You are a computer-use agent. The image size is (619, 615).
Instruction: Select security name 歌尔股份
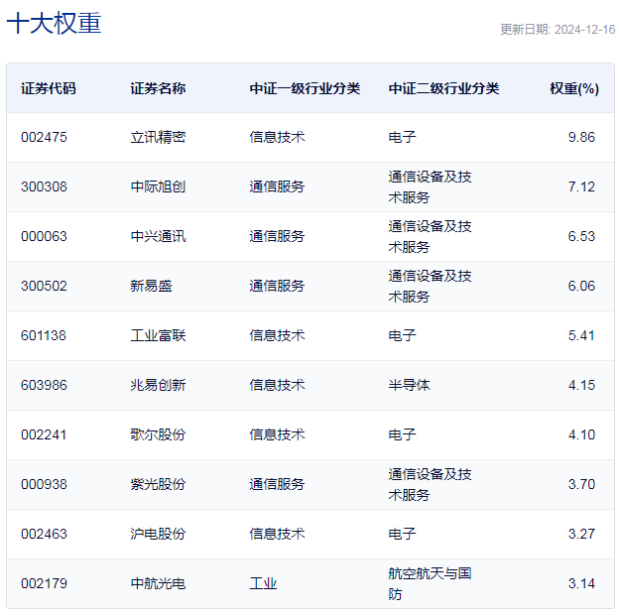coord(158,435)
